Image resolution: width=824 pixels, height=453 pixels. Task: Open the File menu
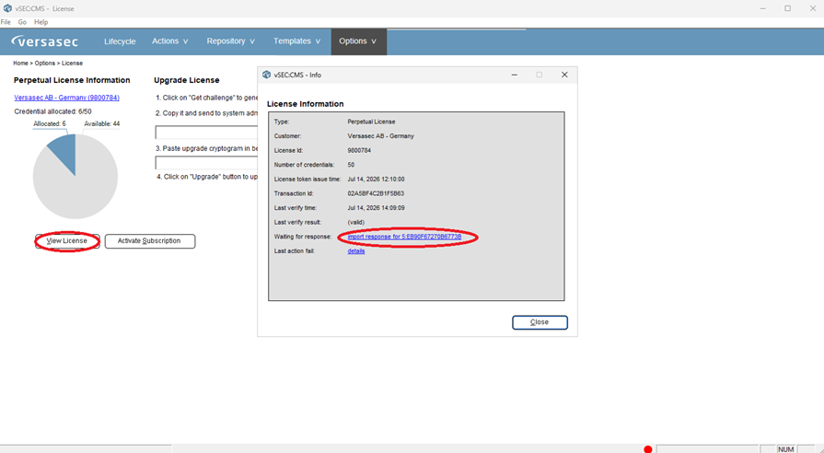[6, 22]
